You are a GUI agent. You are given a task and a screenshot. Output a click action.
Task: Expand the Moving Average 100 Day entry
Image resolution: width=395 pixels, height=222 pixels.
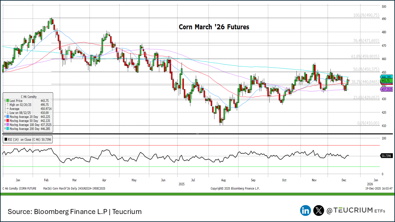pos(4,125)
